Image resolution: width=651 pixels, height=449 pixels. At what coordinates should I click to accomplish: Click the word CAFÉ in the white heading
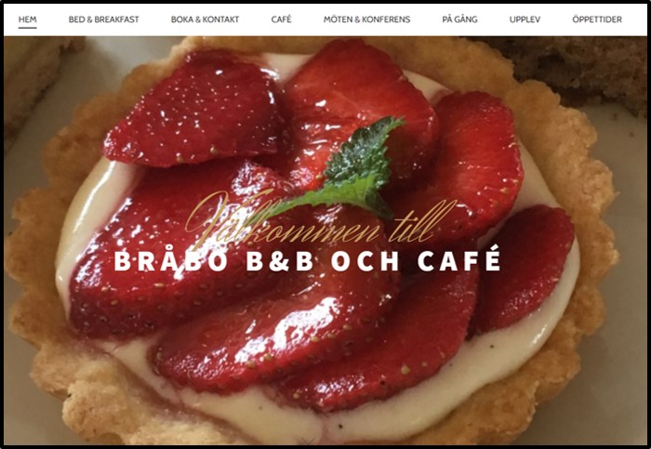coord(458,259)
